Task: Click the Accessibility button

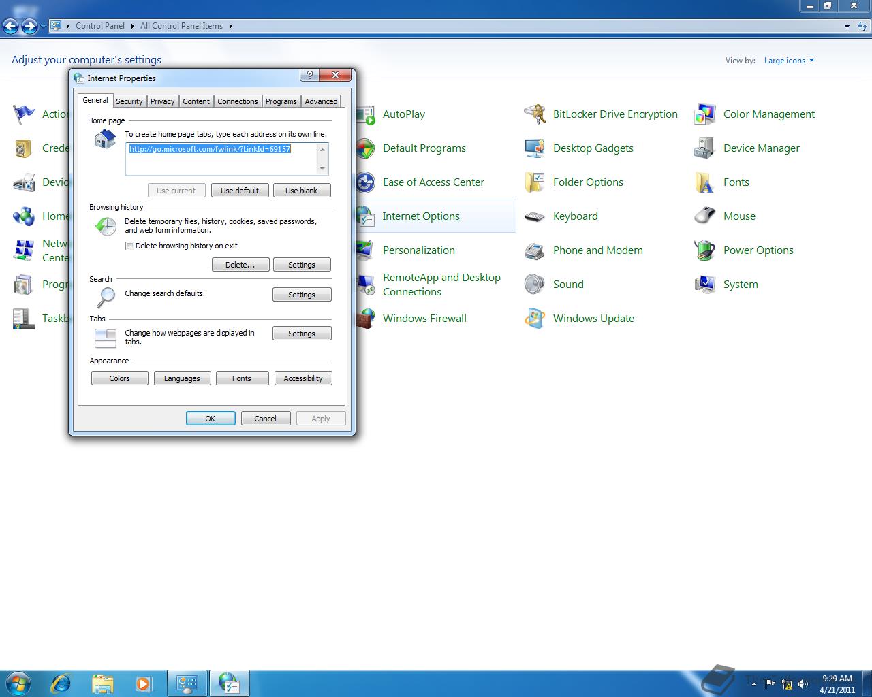Action: 303,378
